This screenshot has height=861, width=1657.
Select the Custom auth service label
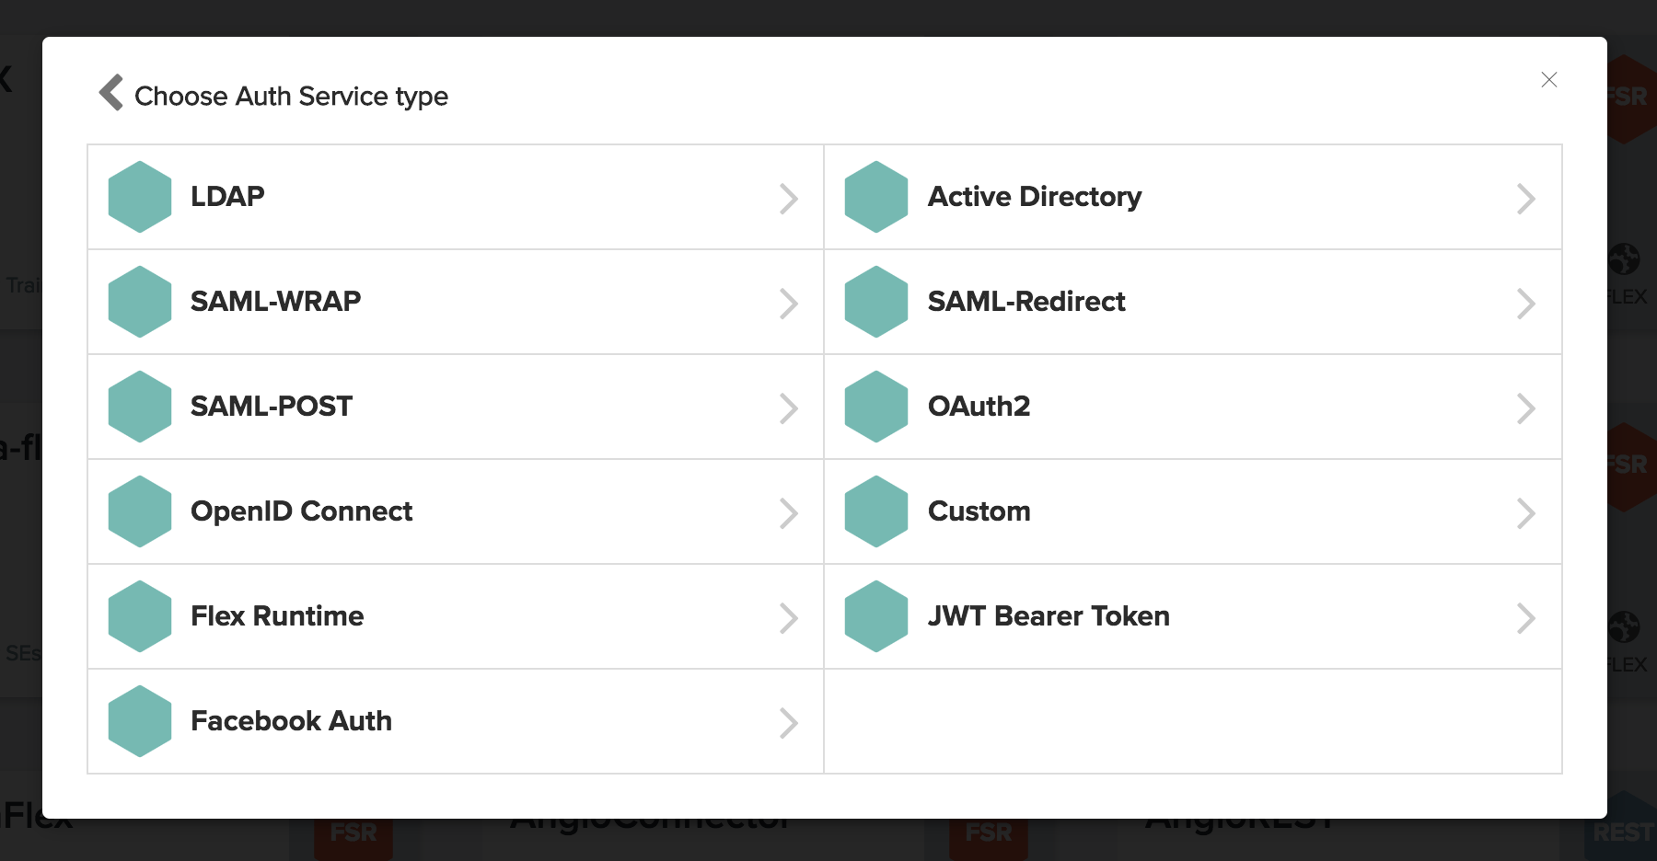pos(979,511)
